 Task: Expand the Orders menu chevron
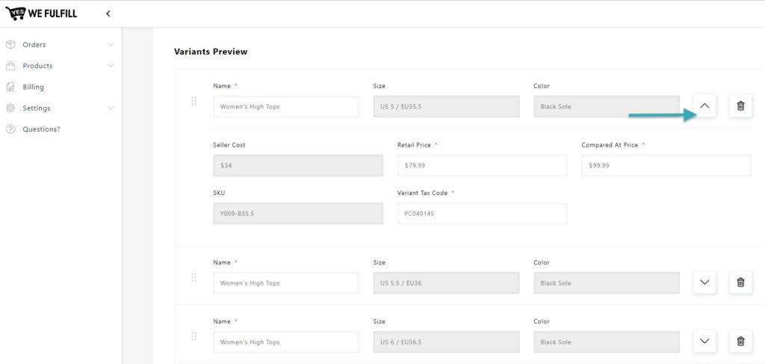(x=111, y=44)
